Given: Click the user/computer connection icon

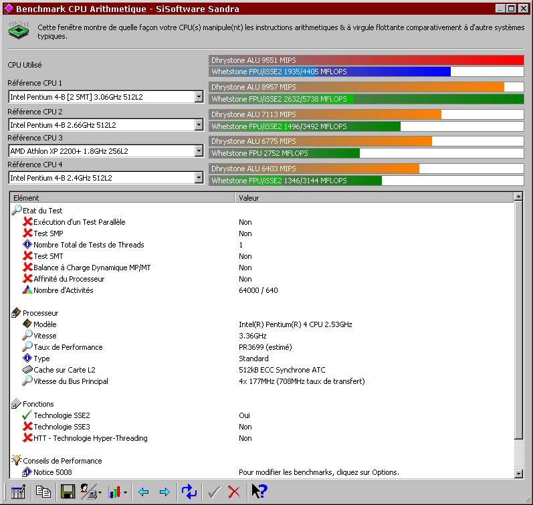Looking at the screenshot, I should click(88, 492).
